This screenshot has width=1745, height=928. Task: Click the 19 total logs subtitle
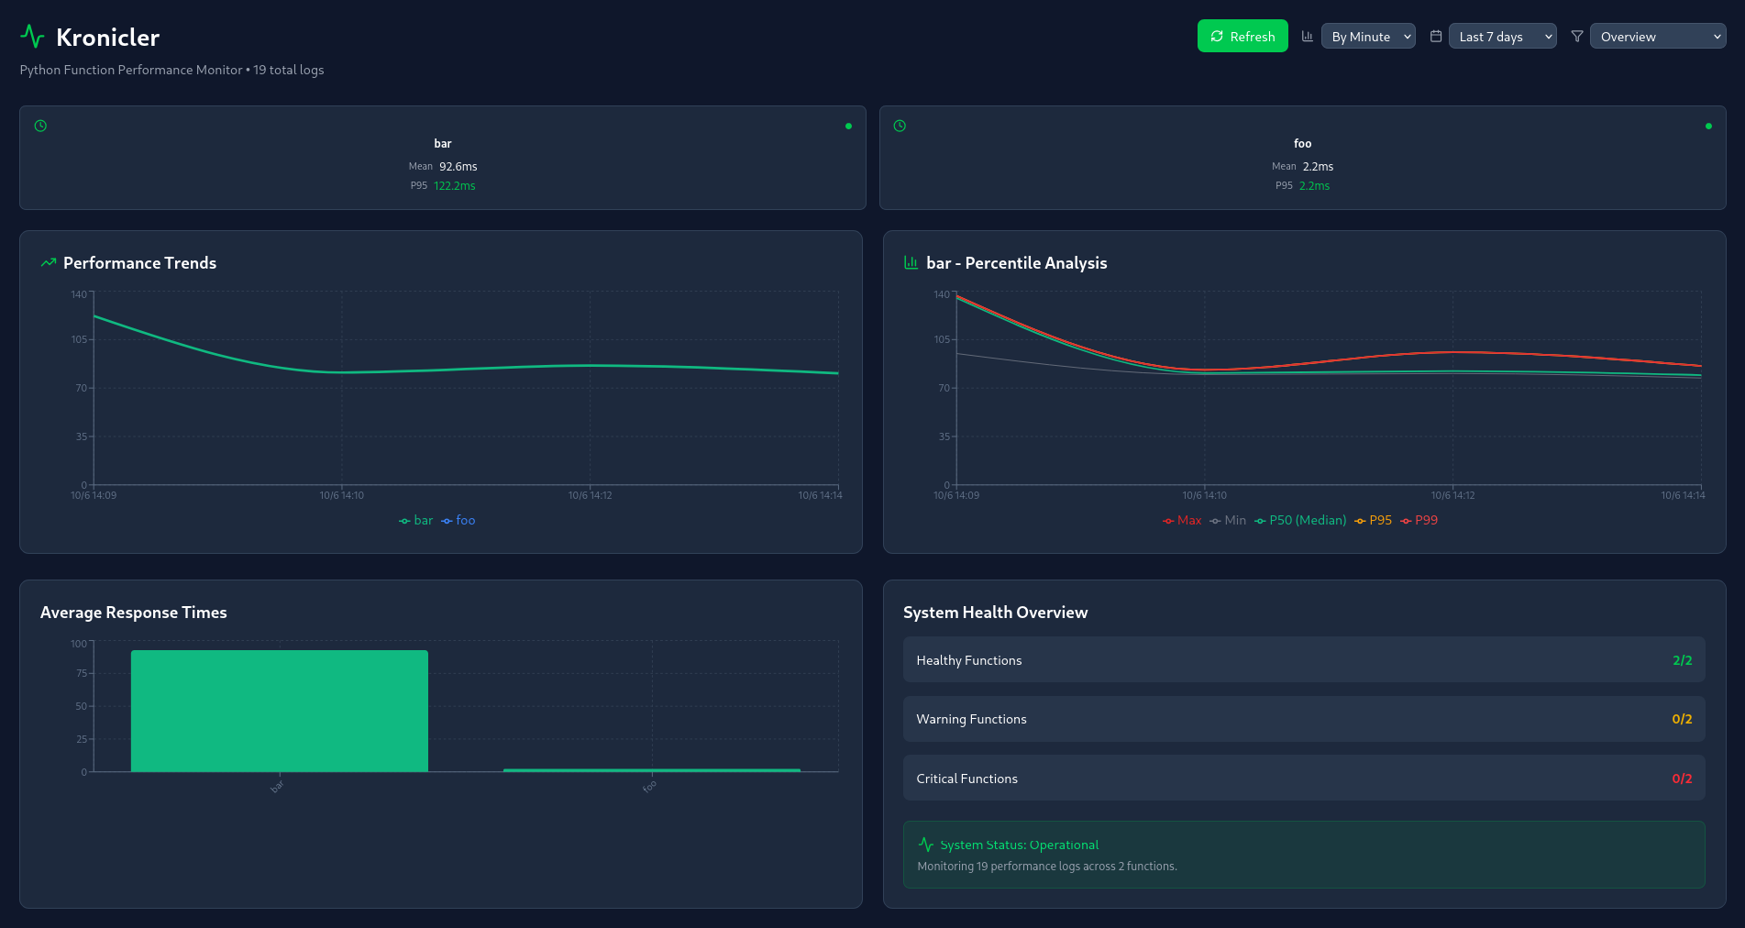pos(289,70)
